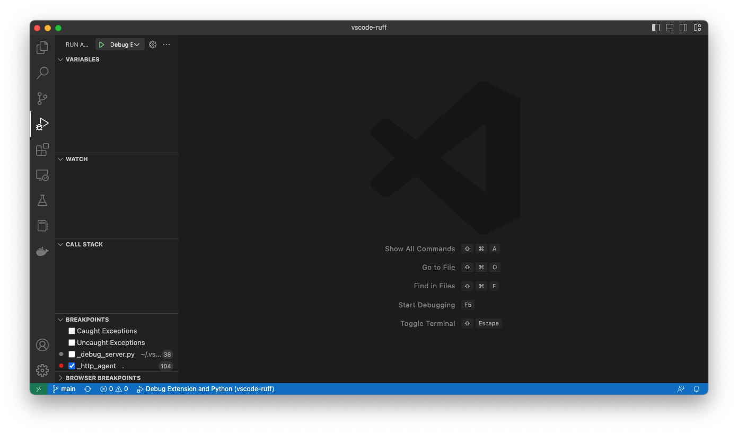The image size is (738, 434).
Task: Click the launch configuration gear button
Action: click(x=153, y=44)
